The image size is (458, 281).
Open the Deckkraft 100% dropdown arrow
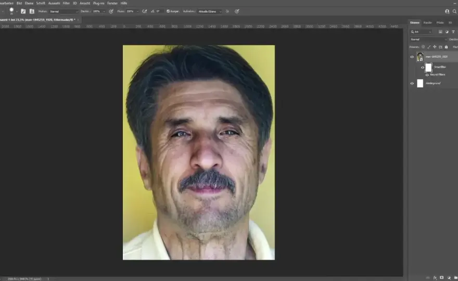pos(104,11)
